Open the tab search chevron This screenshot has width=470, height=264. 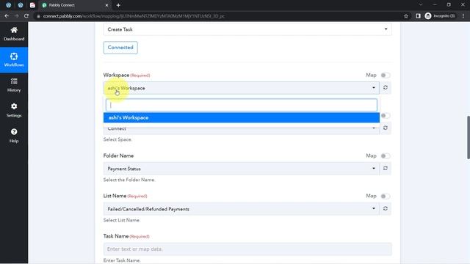421,5
